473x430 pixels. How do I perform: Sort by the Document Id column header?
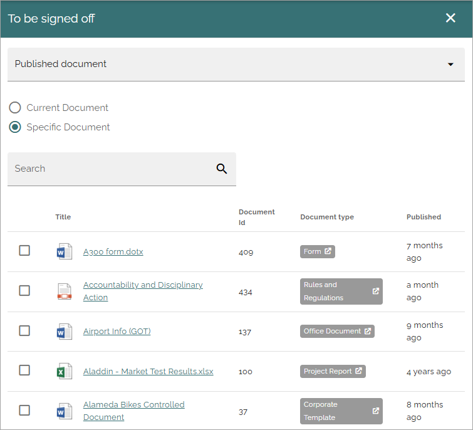click(x=257, y=218)
